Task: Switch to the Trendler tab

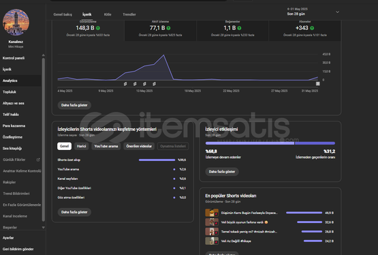Action: click(129, 14)
